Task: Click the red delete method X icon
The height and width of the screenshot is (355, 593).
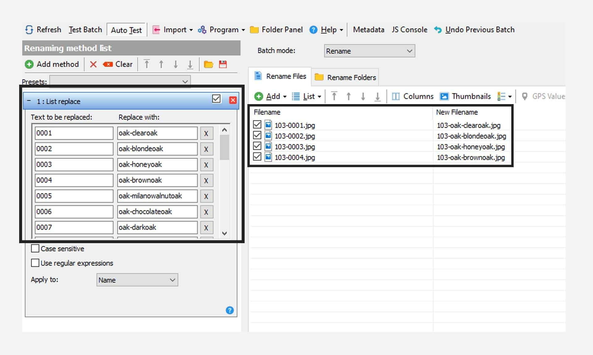Action: (93, 64)
